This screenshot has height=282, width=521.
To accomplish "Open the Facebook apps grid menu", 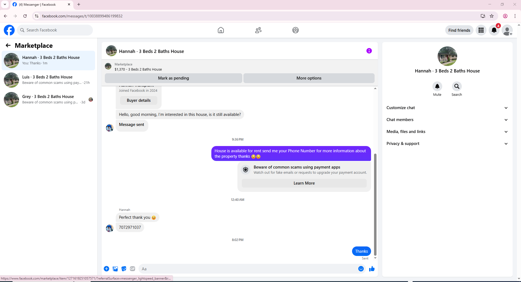I will (481, 30).
